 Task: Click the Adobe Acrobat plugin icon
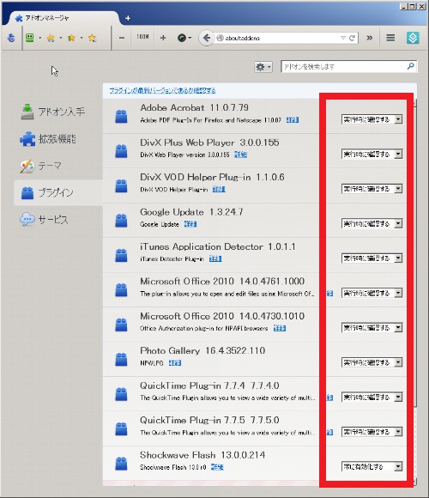121,116
